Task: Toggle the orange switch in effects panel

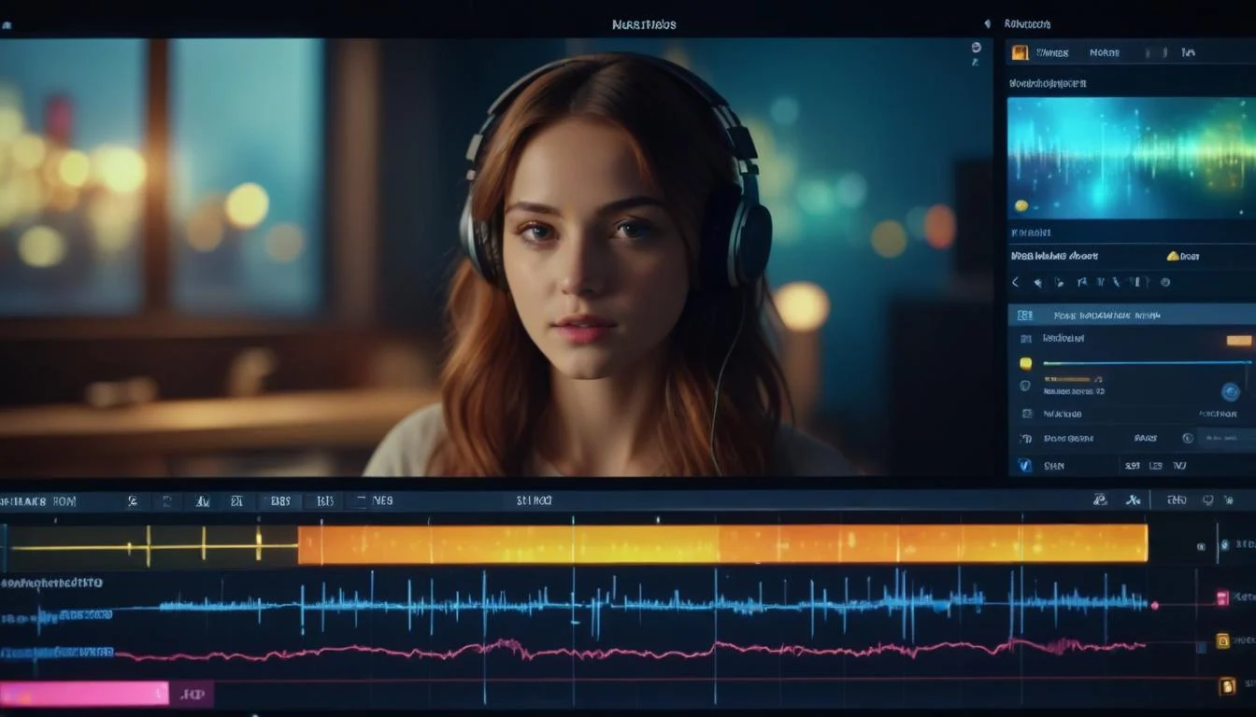Action: [1238, 340]
